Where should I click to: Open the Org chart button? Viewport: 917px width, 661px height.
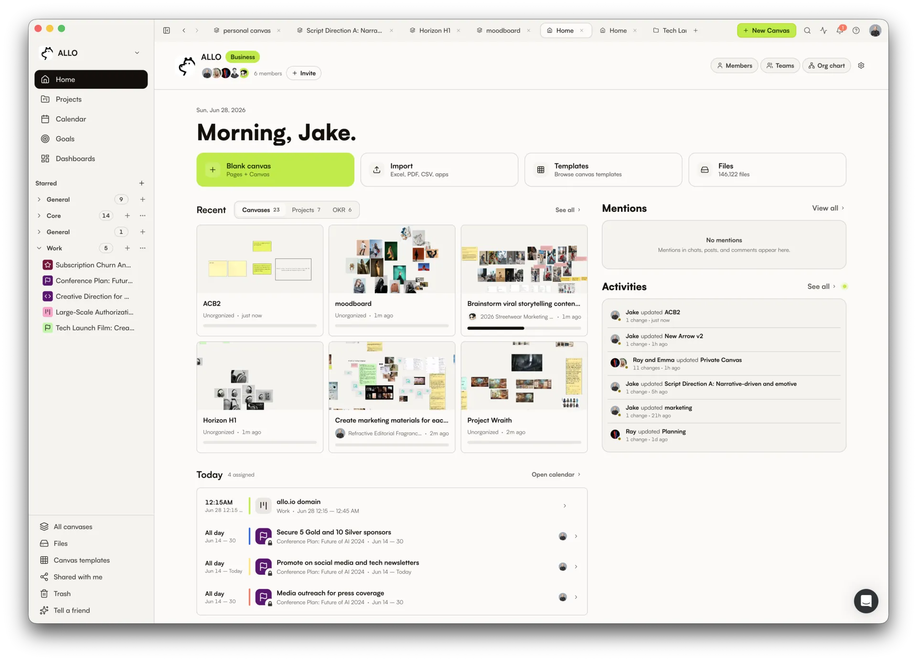click(826, 66)
